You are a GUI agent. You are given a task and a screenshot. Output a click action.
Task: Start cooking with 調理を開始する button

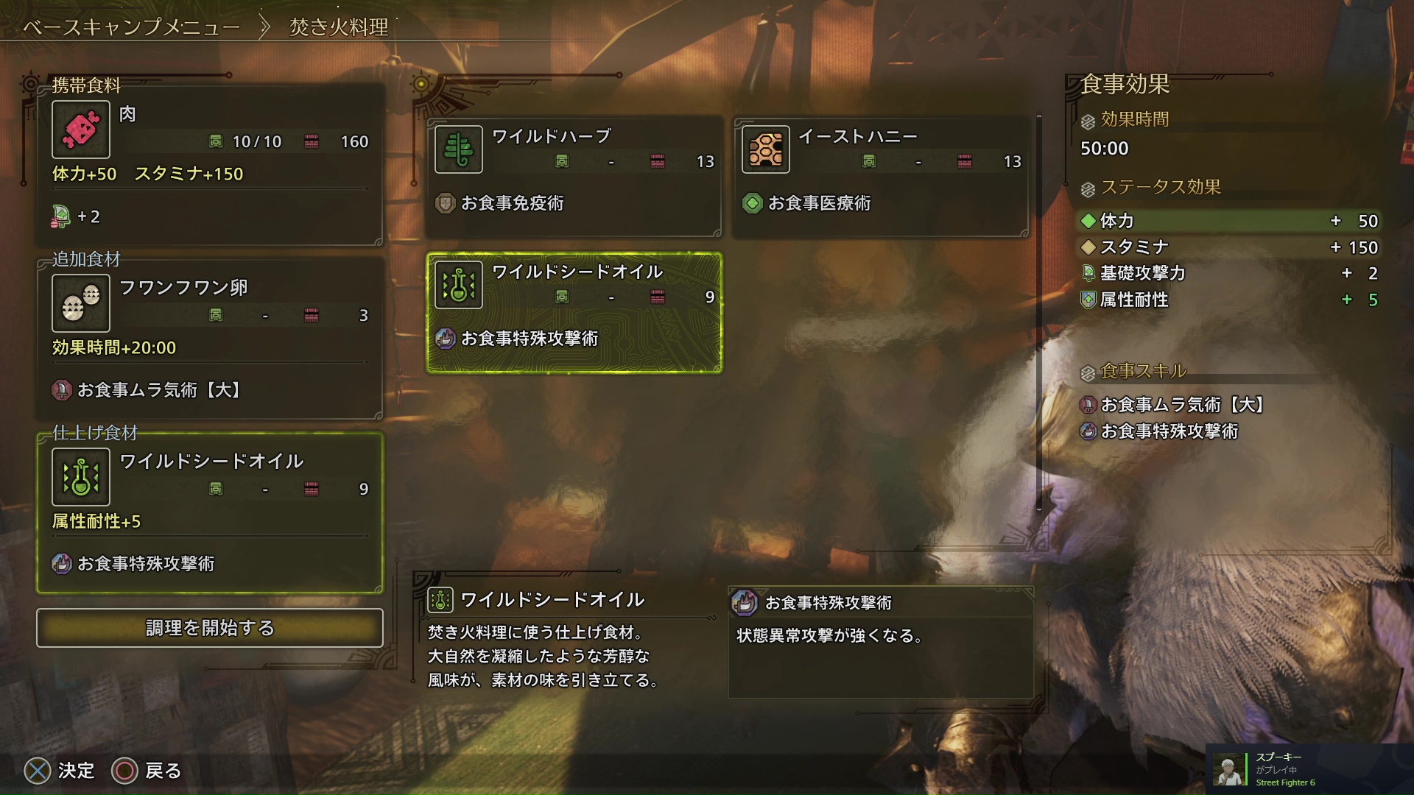tap(210, 628)
